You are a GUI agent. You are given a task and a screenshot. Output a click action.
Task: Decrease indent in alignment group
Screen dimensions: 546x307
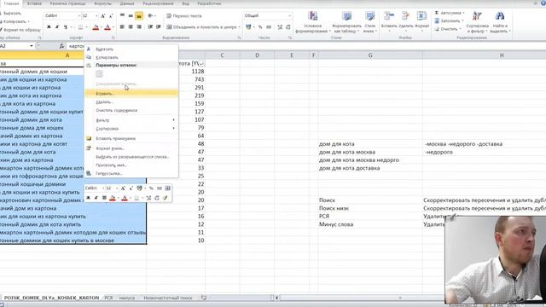(150, 26)
